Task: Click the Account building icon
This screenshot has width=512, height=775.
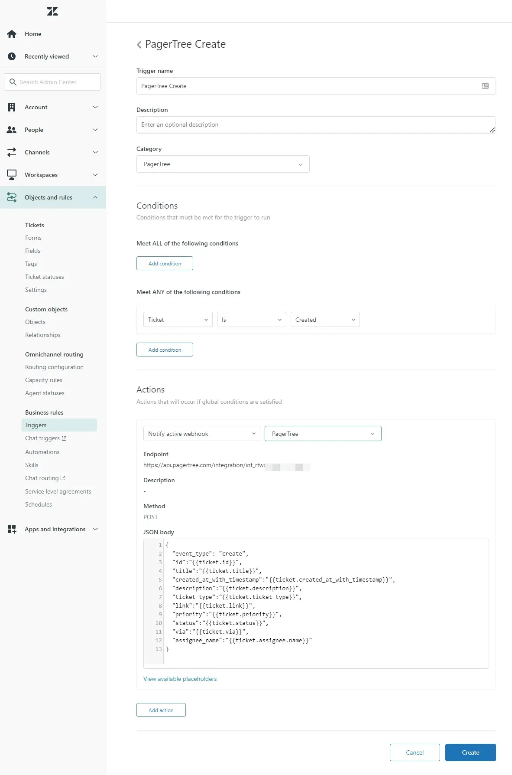Action: 12,107
